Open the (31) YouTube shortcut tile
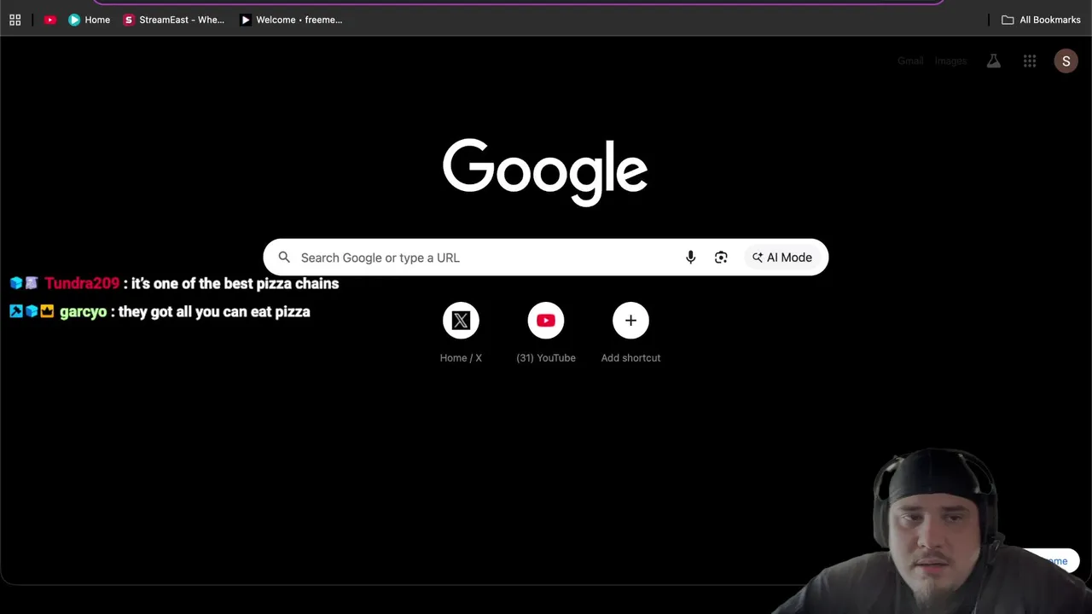 tap(546, 333)
